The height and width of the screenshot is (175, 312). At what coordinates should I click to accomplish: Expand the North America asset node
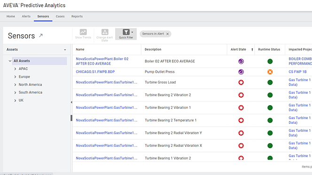click(x=15, y=84)
